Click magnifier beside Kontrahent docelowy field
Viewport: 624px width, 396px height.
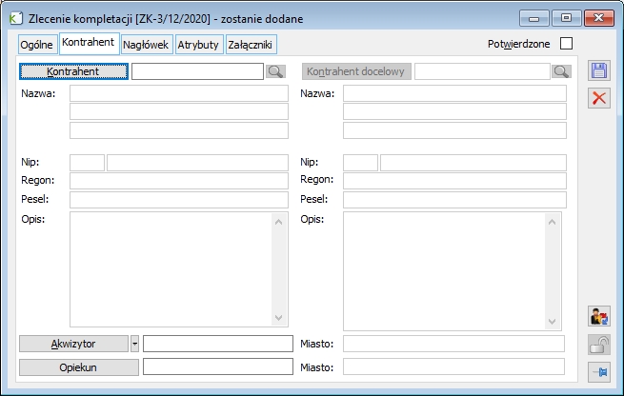tap(561, 71)
